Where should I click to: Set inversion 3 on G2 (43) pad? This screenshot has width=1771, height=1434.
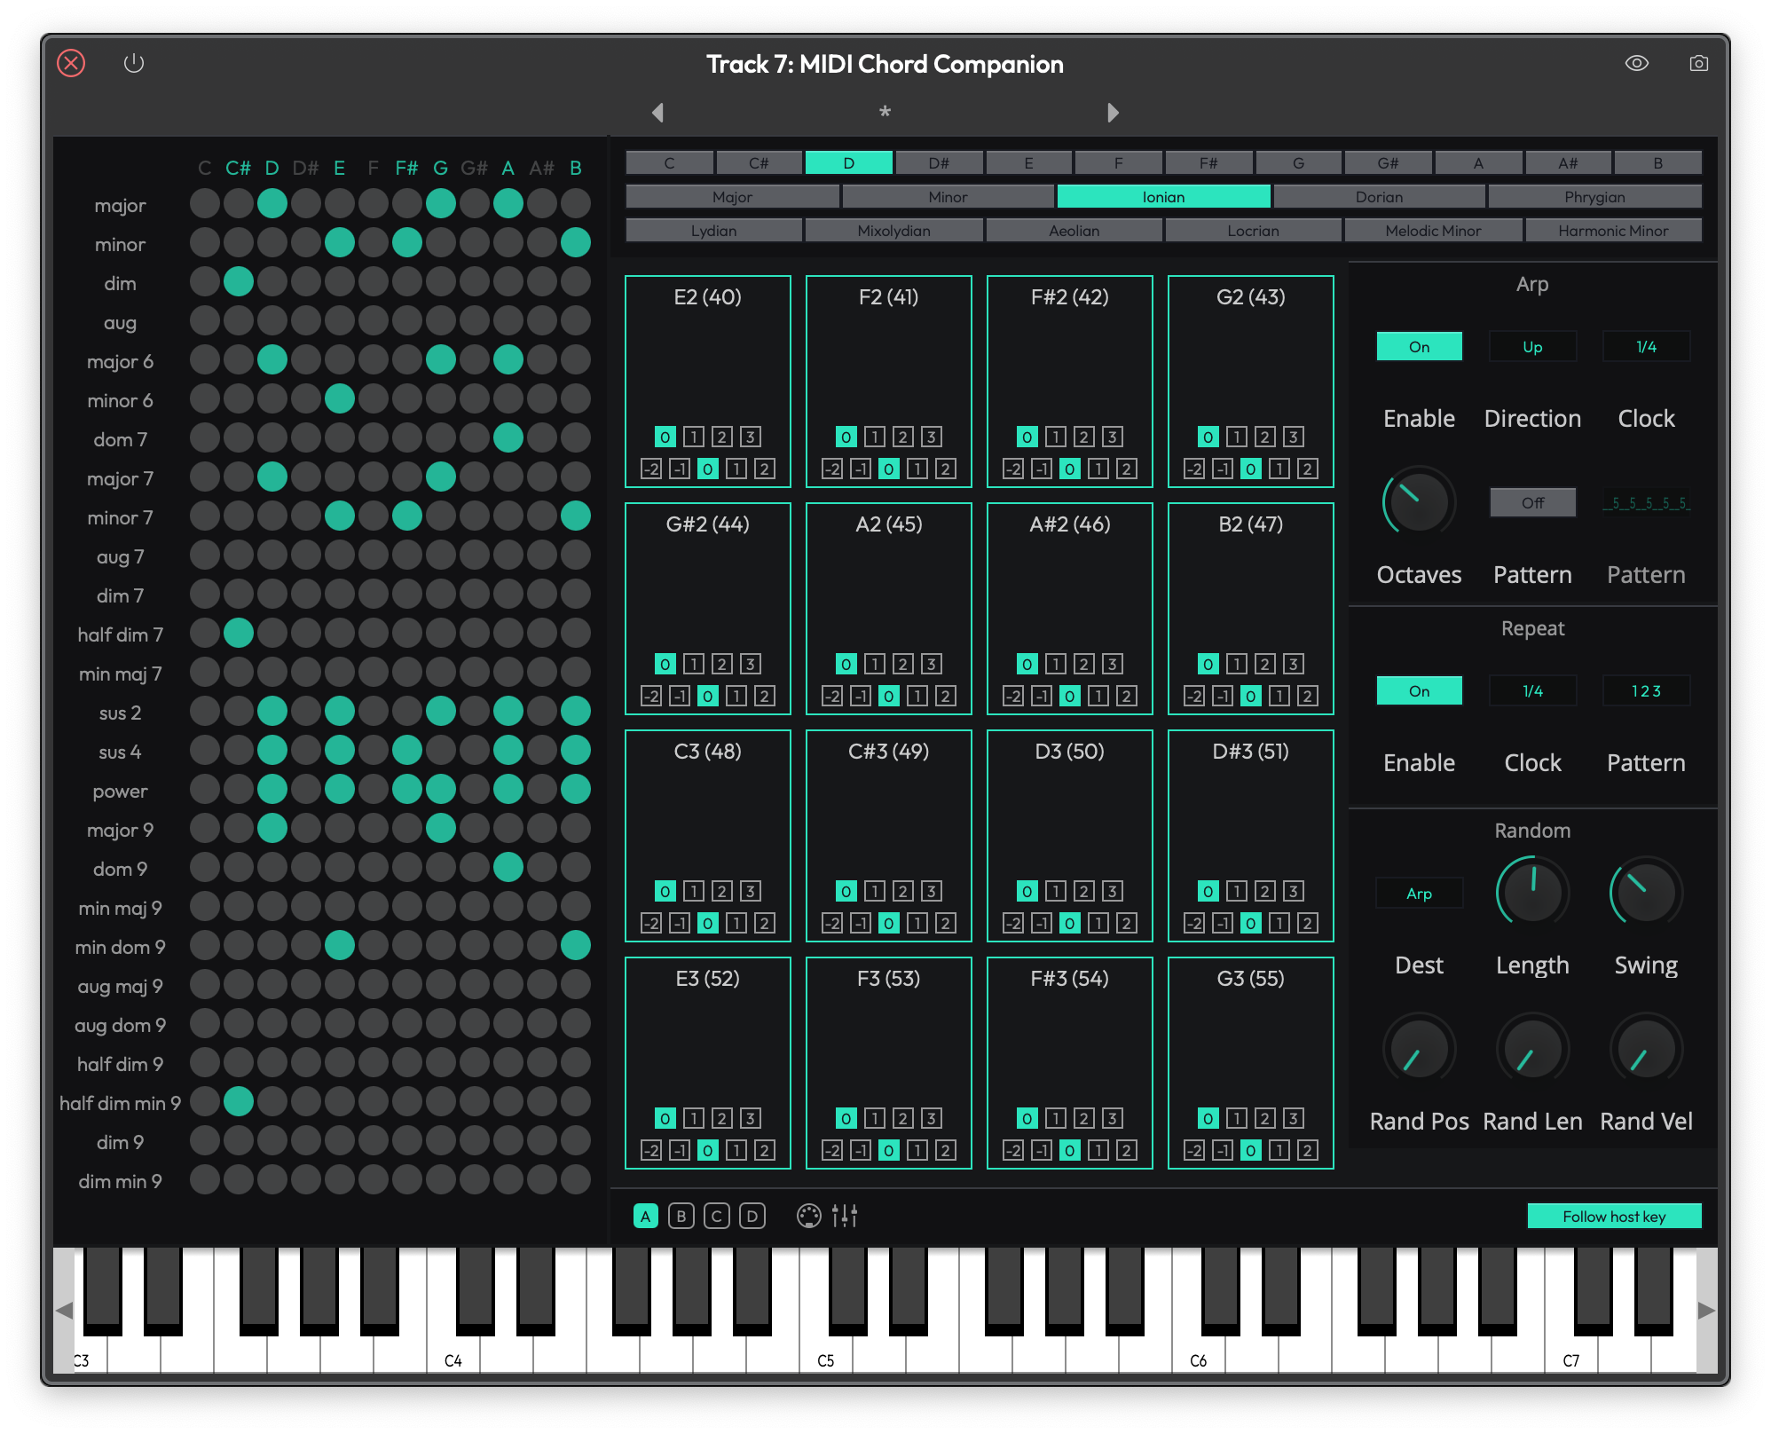point(1294,437)
